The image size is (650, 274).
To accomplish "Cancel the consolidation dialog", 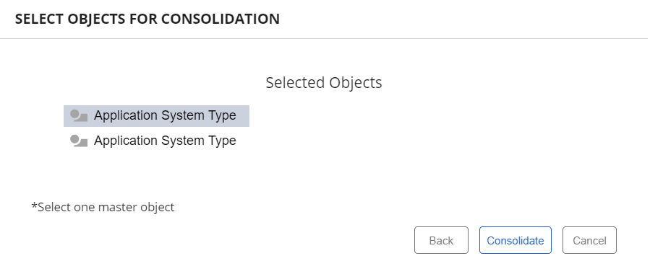I will (589, 240).
